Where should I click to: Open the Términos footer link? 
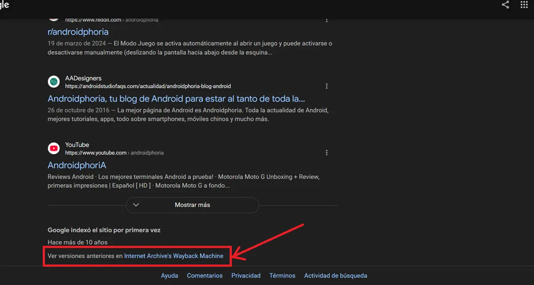point(282,276)
